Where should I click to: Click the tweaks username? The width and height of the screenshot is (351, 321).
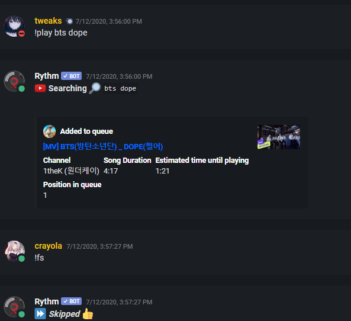(x=48, y=21)
